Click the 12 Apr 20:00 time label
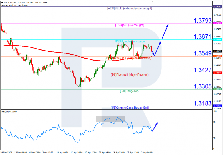Screen dimensions: 223x155 76,152
